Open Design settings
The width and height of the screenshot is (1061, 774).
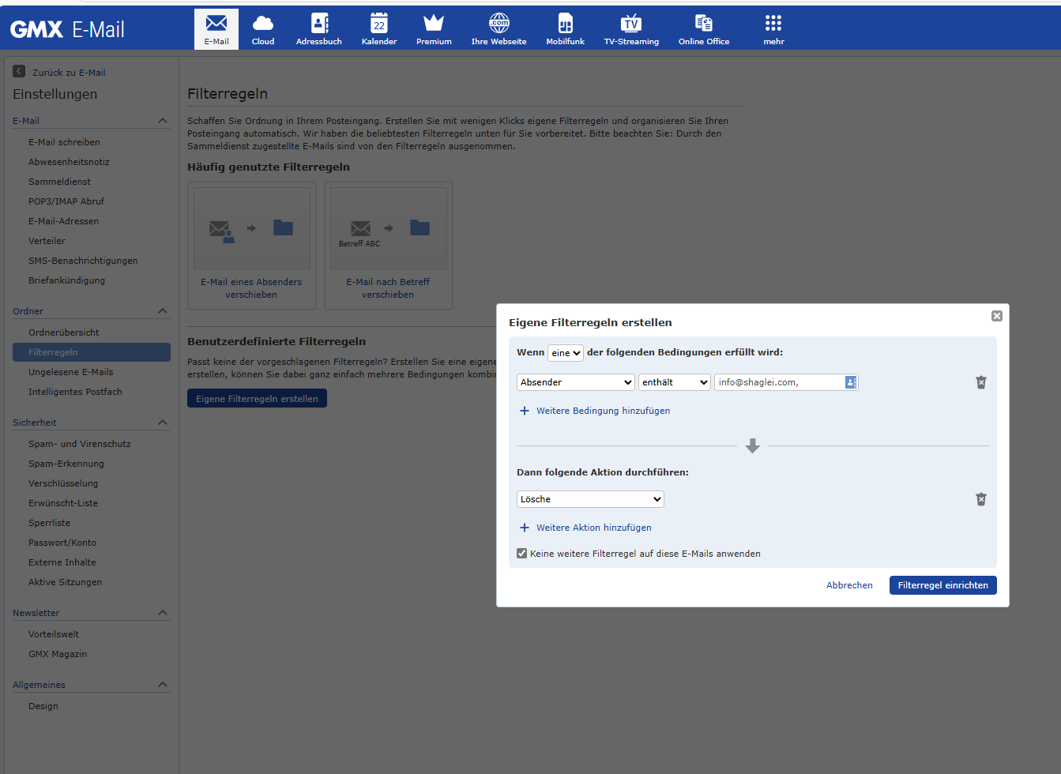(43, 706)
